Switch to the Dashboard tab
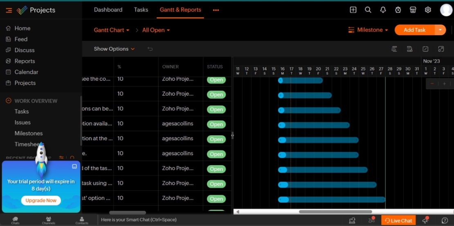454x226 pixels. pos(108,10)
